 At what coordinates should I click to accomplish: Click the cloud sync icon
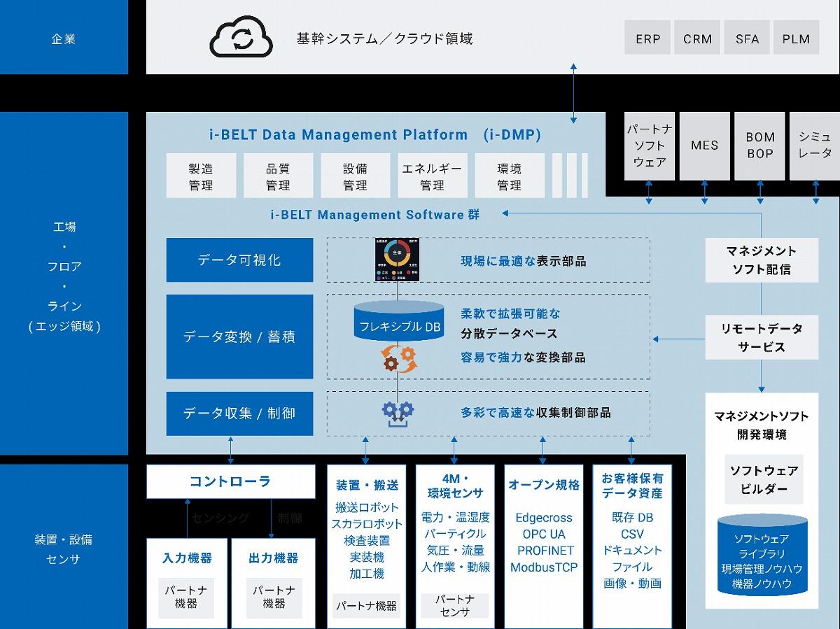[241, 38]
